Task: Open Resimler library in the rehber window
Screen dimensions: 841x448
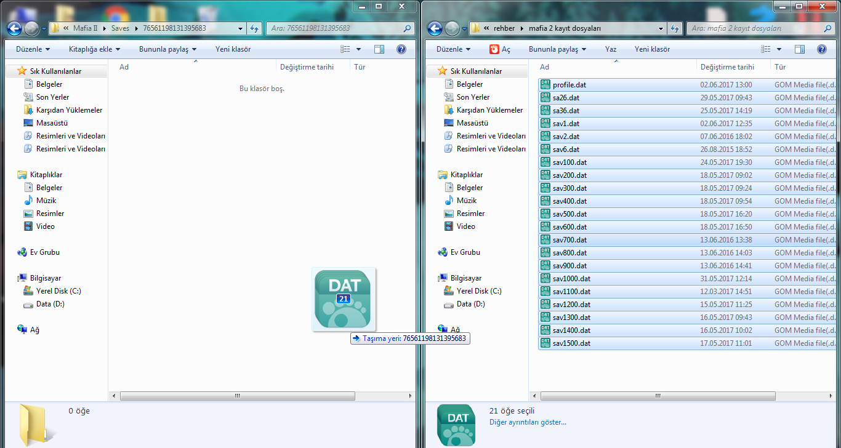Action: [471, 214]
